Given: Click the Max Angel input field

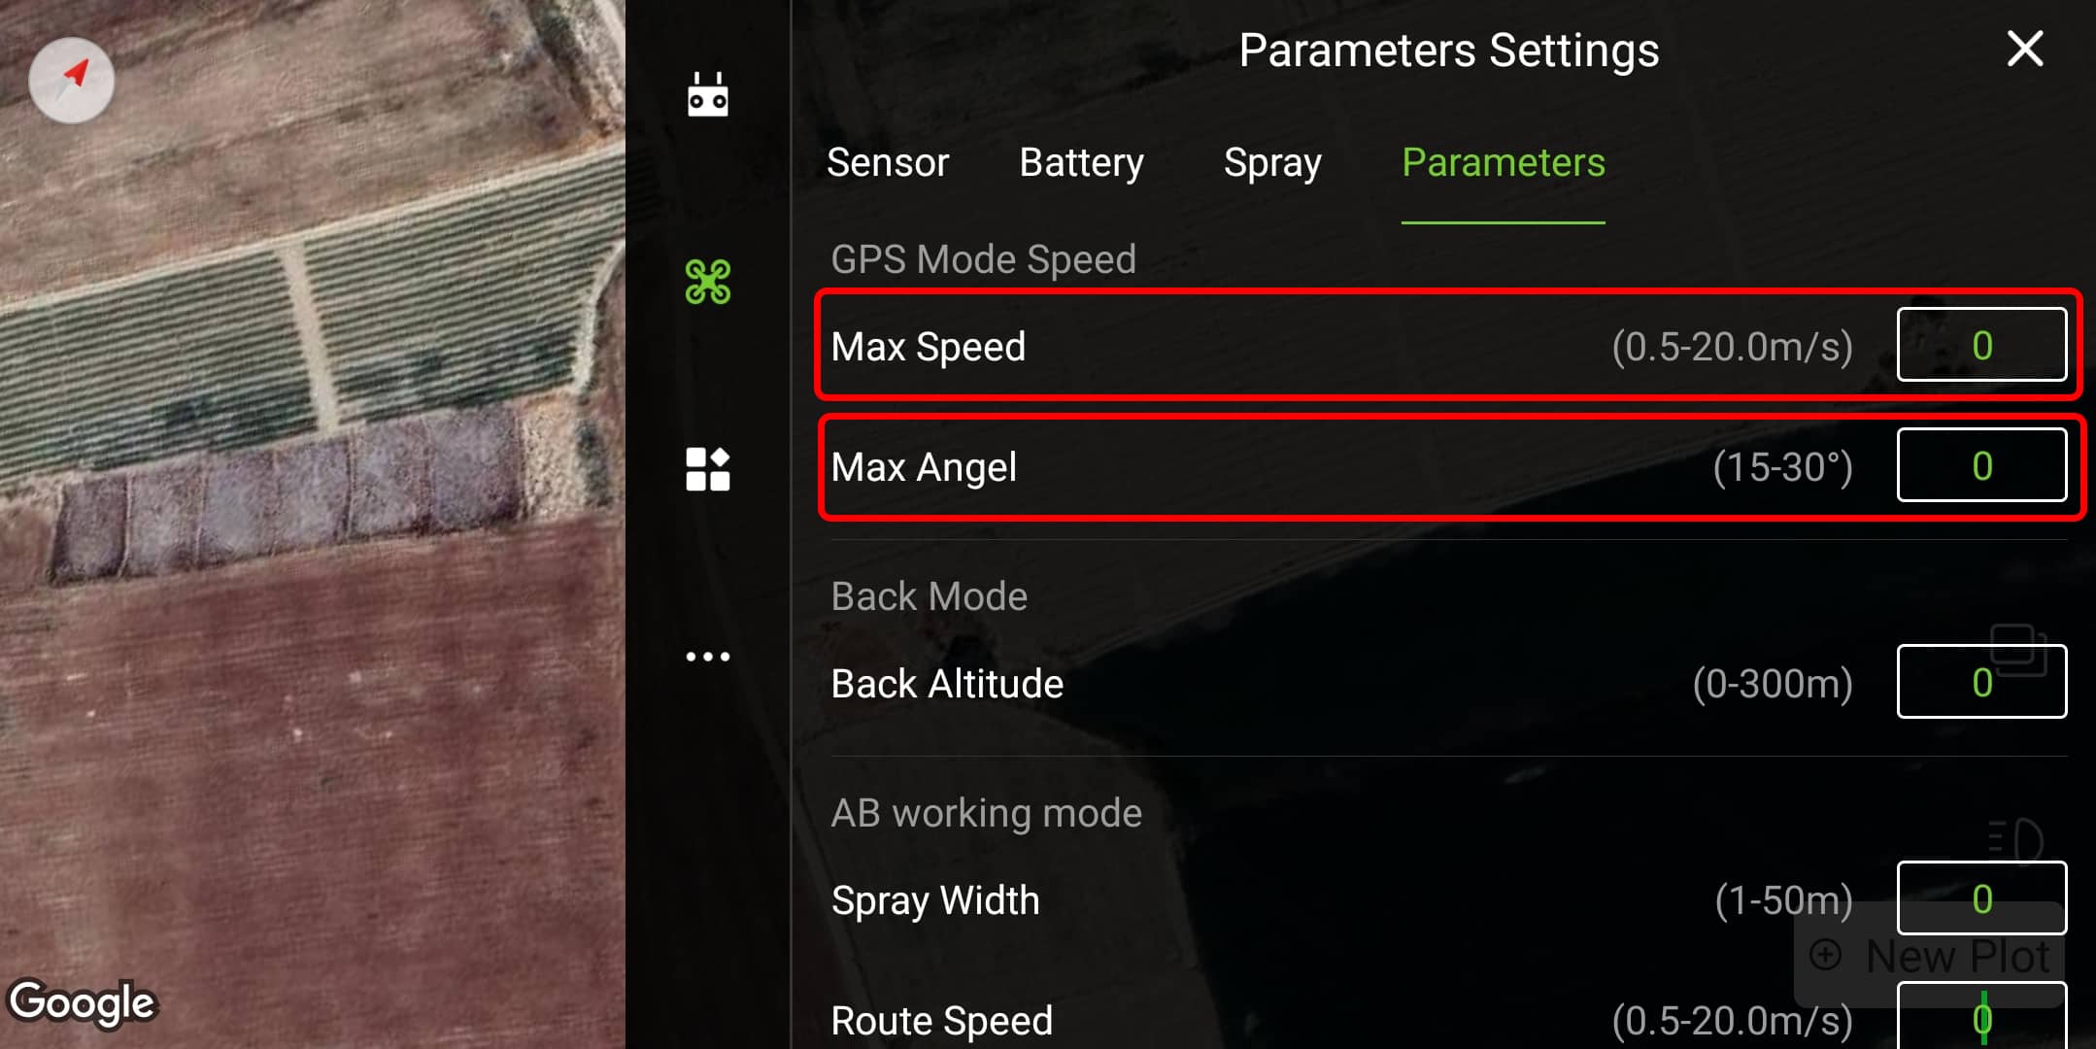Looking at the screenshot, I should click(1983, 465).
